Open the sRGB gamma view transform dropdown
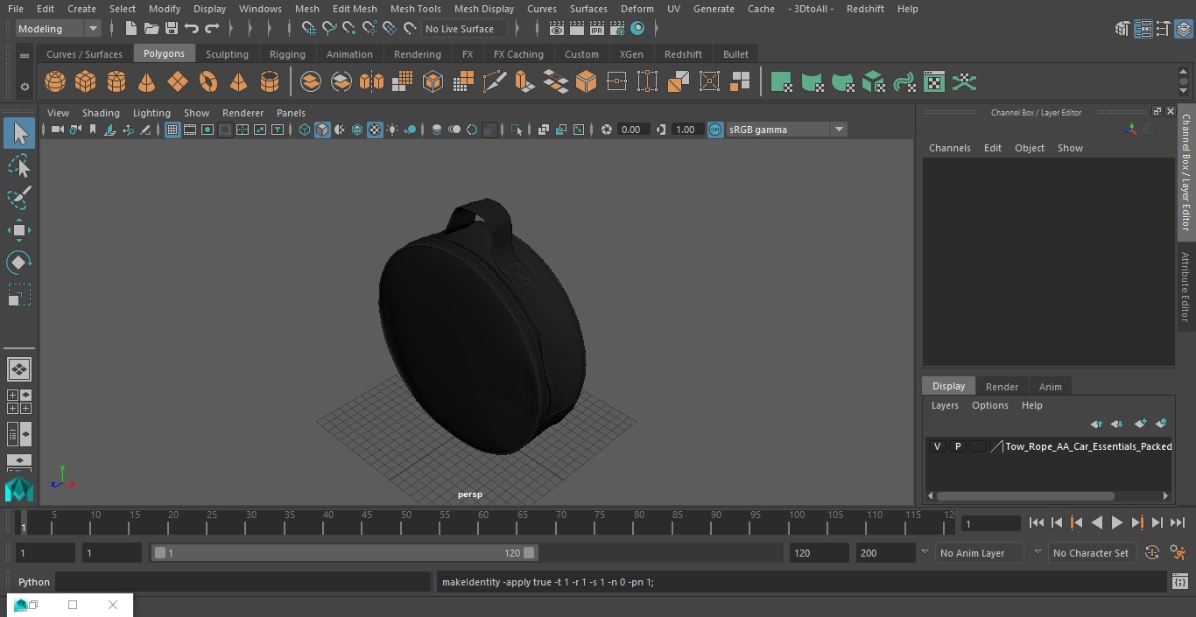Image resolution: width=1196 pixels, height=617 pixels. point(786,130)
